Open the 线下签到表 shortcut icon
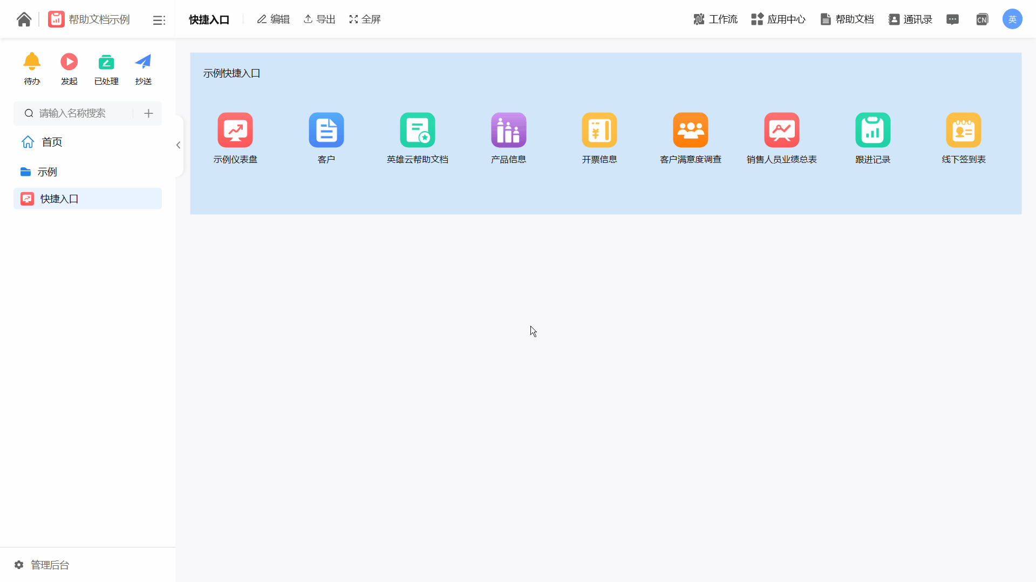Image resolution: width=1036 pixels, height=582 pixels. click(x=964, y=130)
